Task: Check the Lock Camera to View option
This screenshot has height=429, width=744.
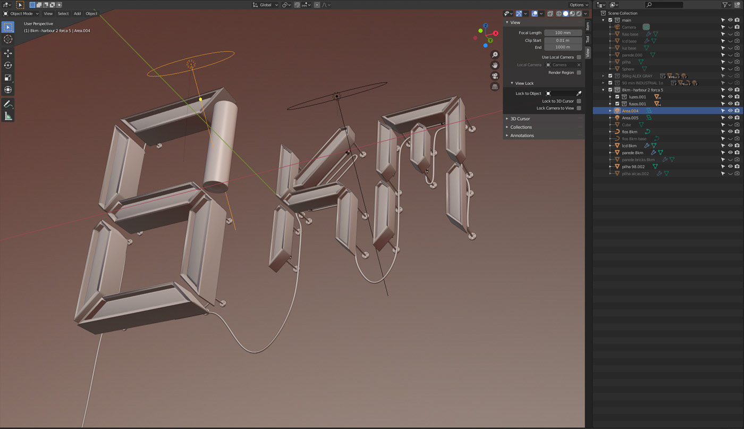Action: click(x=579, y=108)
